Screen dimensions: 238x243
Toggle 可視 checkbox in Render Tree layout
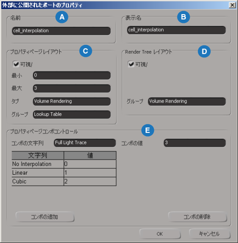(x=131, y=64)
